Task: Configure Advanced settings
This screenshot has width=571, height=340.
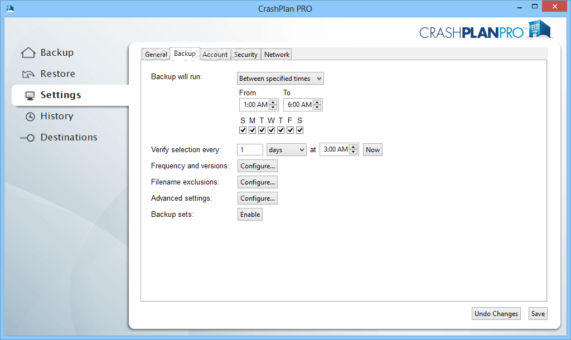Action: (x=258, y=198)
